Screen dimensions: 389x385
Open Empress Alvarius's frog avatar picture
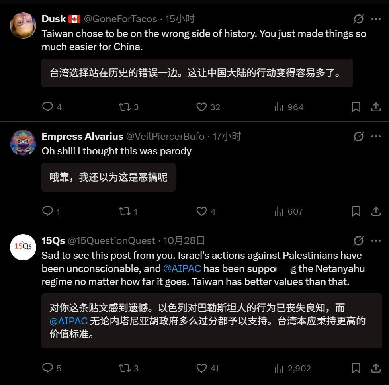pyautogui.click(x=23, y=143)
